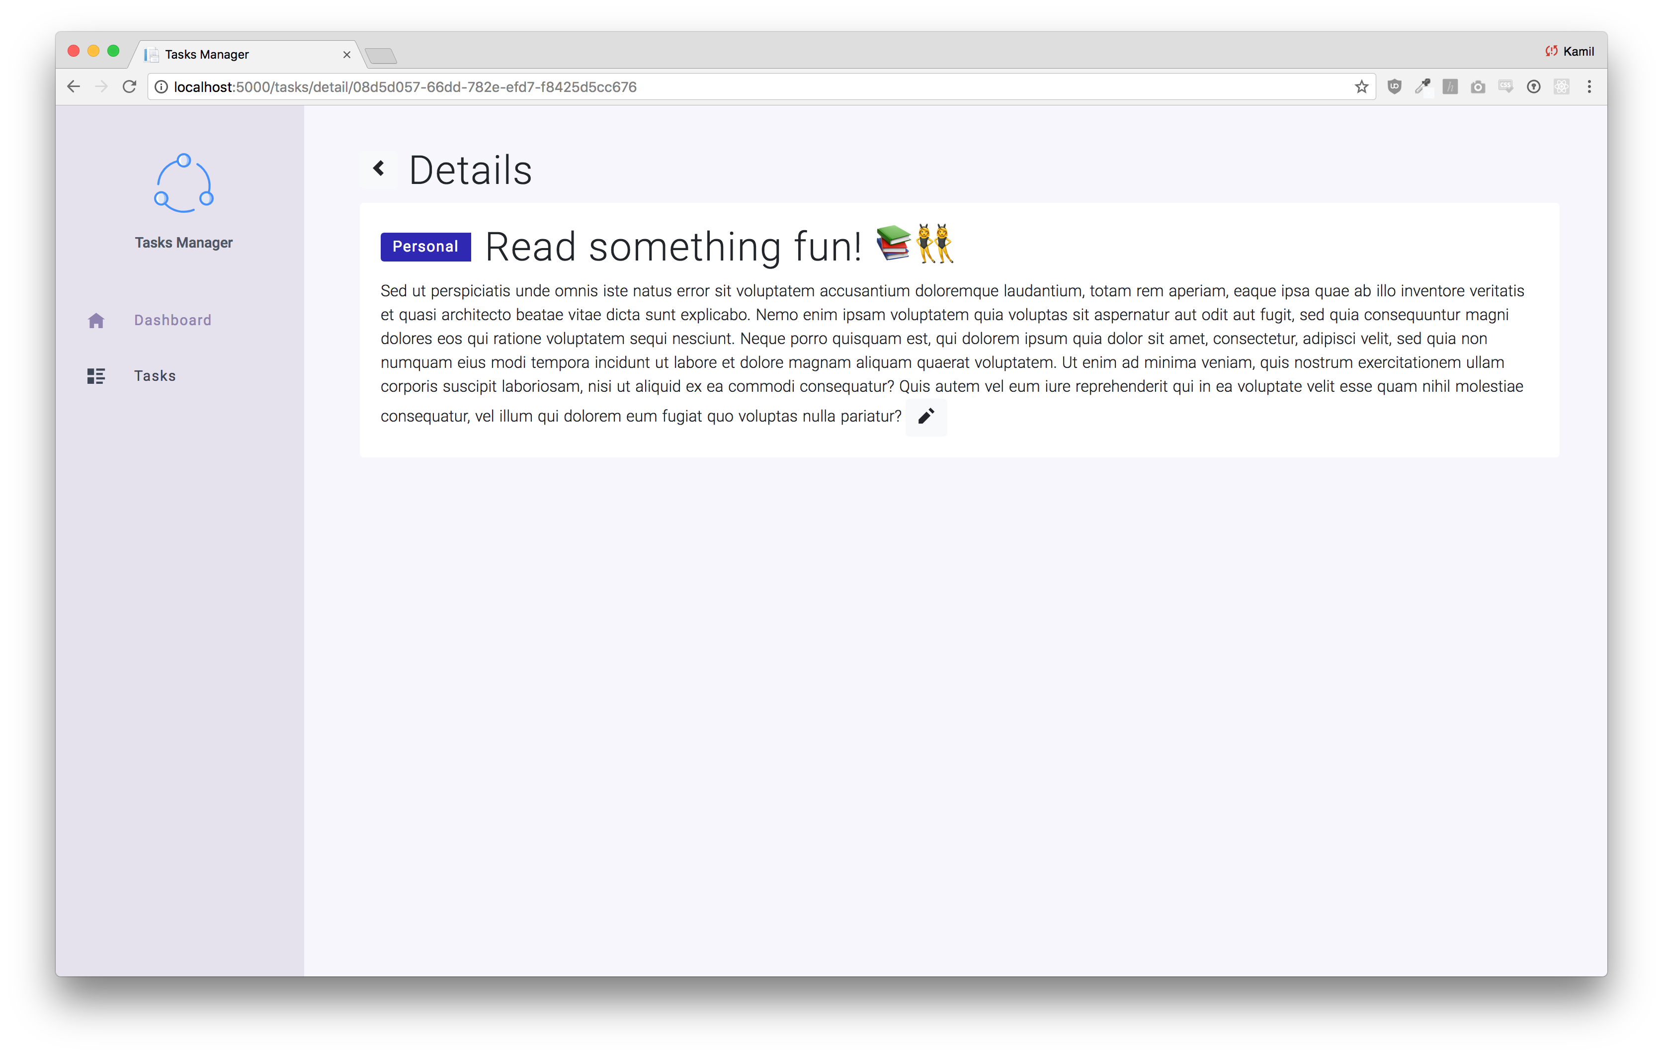This screenshot has width=1663, height=1056.
Task: Reload the page with refresh icon
Action: [129, 87]
